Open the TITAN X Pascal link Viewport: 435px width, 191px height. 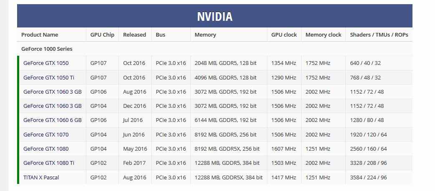(x=41, y=177)
